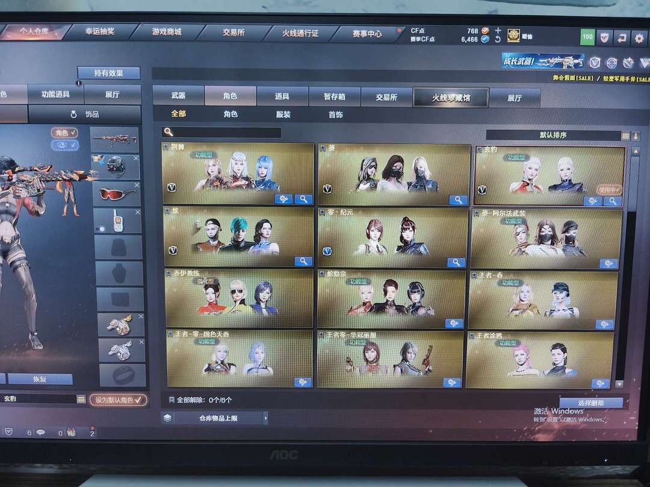Click the stacked layers icon beside 仓库物品上限
The width and height of the screenshot is (650, 487).
tap(167, 418)
